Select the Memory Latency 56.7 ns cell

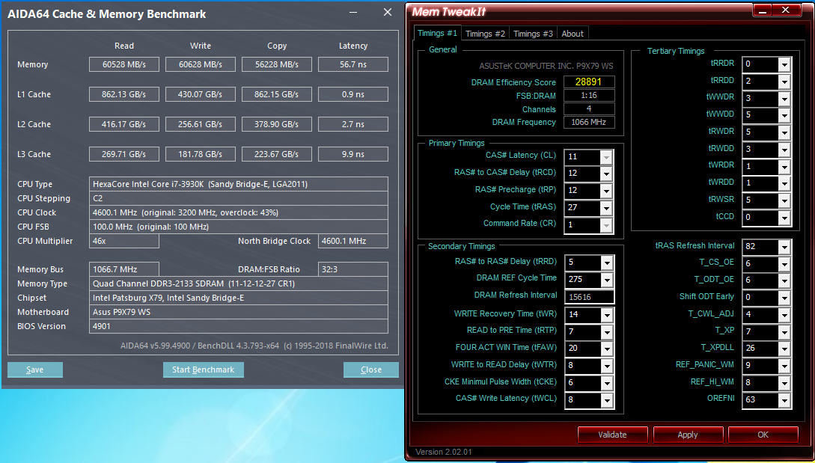[x=353, y=64]
